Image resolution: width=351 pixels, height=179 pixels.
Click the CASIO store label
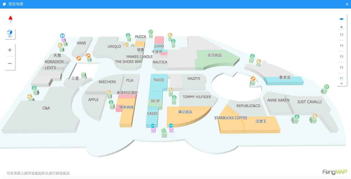(x=152, y=114)
